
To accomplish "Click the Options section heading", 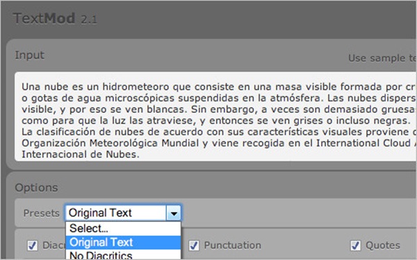I will tap(36, 188).
